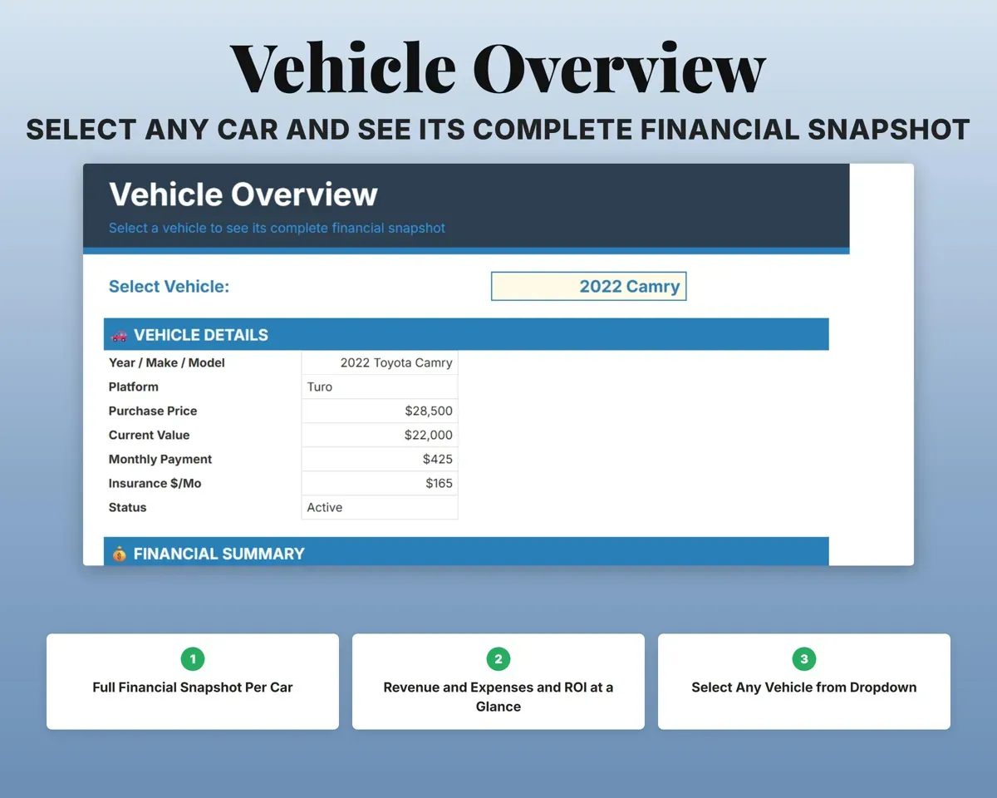Select the 'Turo' platform cell

tap(380, 387)
